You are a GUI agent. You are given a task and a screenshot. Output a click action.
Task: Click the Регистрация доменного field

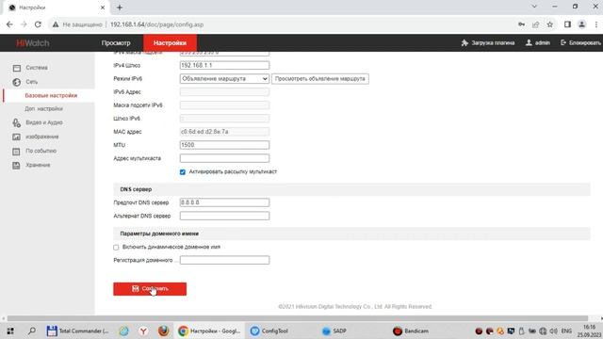pyautogui.click(x=224, y=260)
